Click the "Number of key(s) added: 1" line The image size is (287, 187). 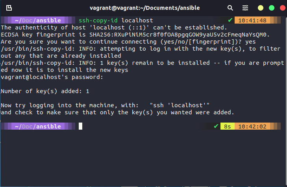pos(45,91)
